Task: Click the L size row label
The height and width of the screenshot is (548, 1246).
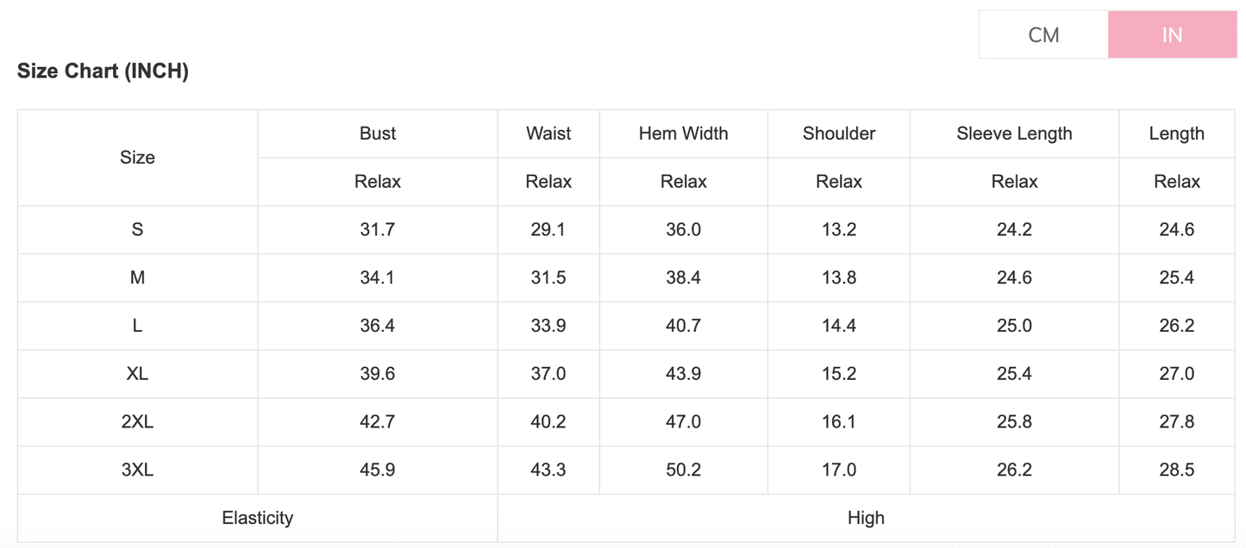Action: click(137, 326)
